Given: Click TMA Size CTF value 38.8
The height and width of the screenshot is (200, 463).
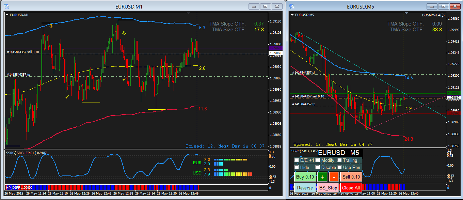Looking at the screenshot, I should (x=437, y=30).
